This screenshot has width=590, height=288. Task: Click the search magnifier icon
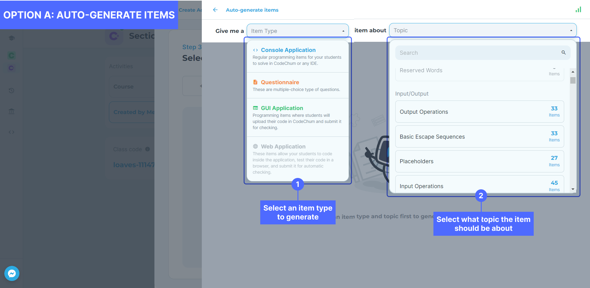(563, 53)
